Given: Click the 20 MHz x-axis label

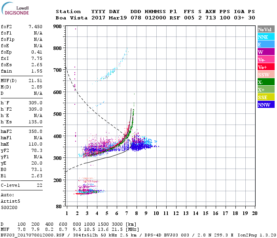Looking at the screenshot, I should click(254, 213).
